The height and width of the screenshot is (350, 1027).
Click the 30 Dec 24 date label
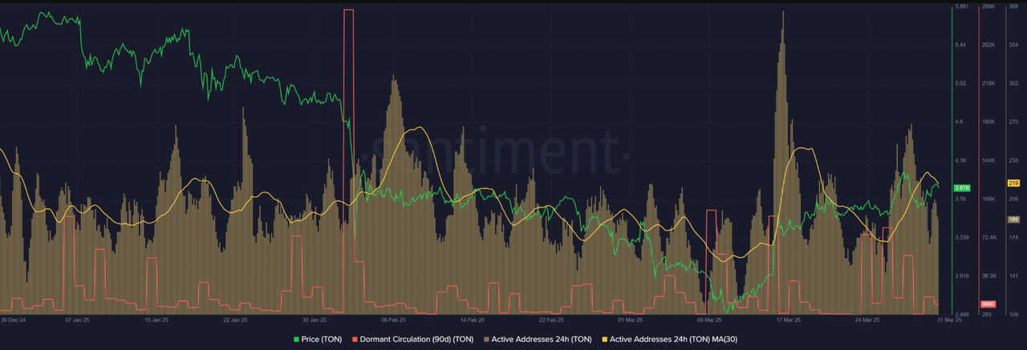click(x=14, y=320)
